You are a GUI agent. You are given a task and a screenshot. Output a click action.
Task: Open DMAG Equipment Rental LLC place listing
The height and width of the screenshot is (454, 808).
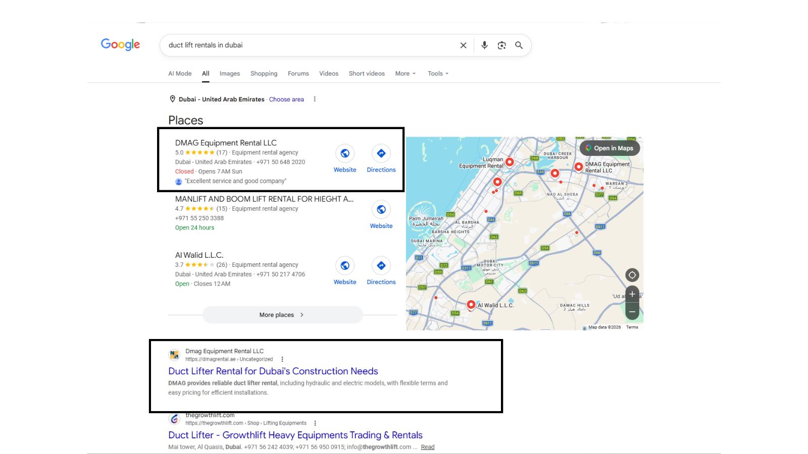226,143
